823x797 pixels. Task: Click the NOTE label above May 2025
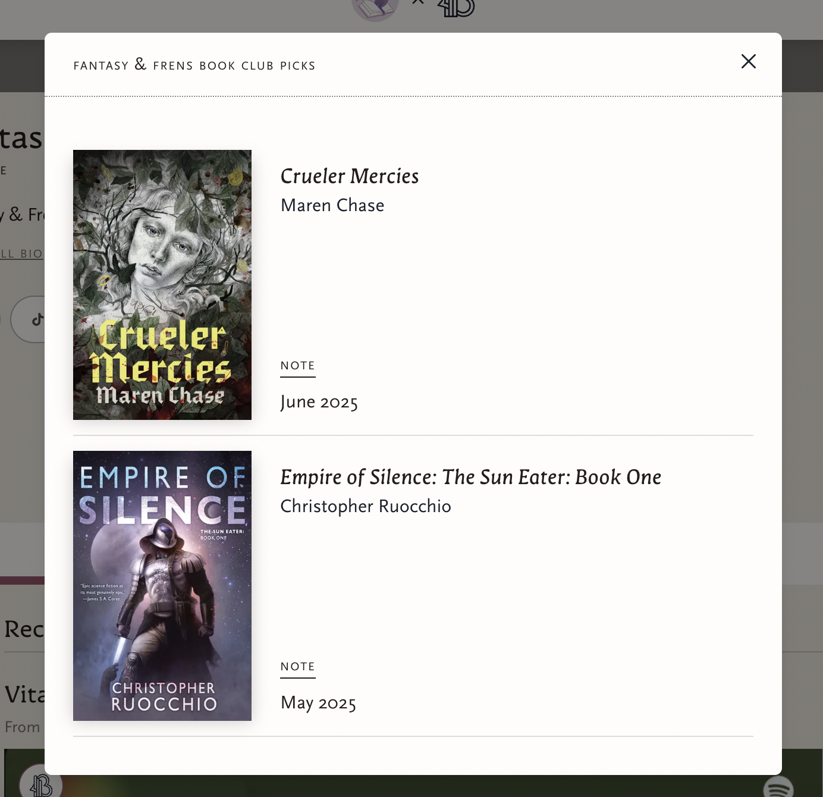(298, 667)
